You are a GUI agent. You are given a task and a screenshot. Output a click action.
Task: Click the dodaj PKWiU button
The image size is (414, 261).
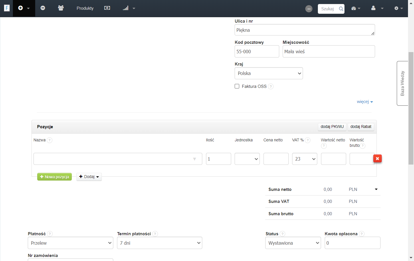(x=332, y=127)
